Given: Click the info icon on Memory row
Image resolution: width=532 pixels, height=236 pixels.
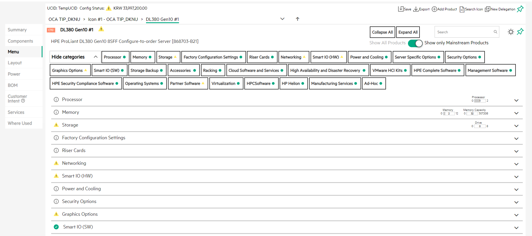Looking at the screenshot, I should 56,112.
